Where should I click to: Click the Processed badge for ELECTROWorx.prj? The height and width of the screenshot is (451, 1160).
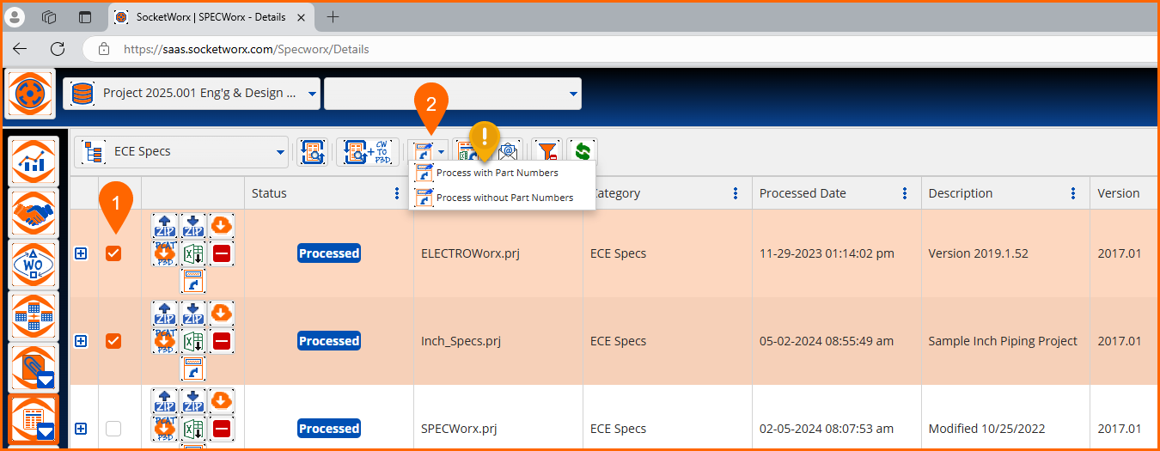[x=329, y=253]
